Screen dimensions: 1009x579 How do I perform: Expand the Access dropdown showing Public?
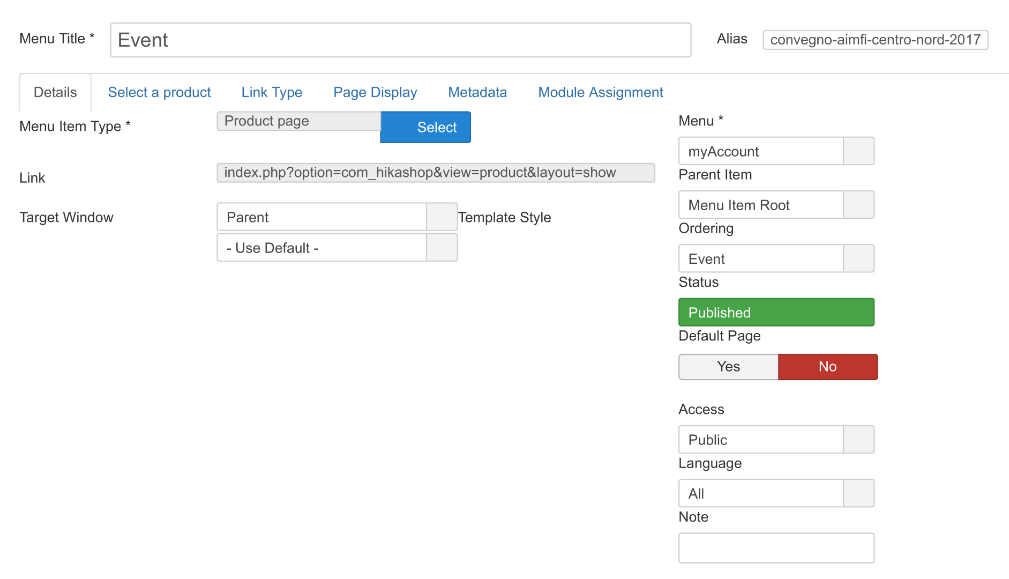[776, 440]
